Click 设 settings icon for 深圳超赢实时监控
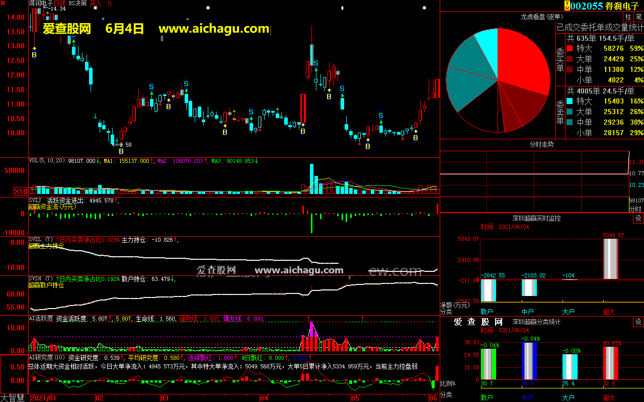 tap(638, 219)
